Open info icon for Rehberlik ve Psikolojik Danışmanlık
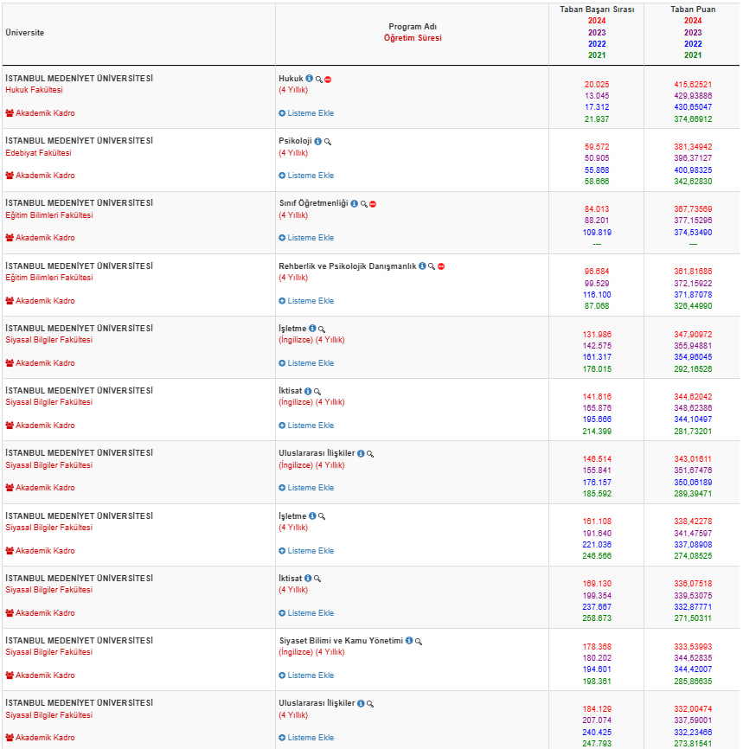This screenshot has height=749, width=743. pos(422,266)
